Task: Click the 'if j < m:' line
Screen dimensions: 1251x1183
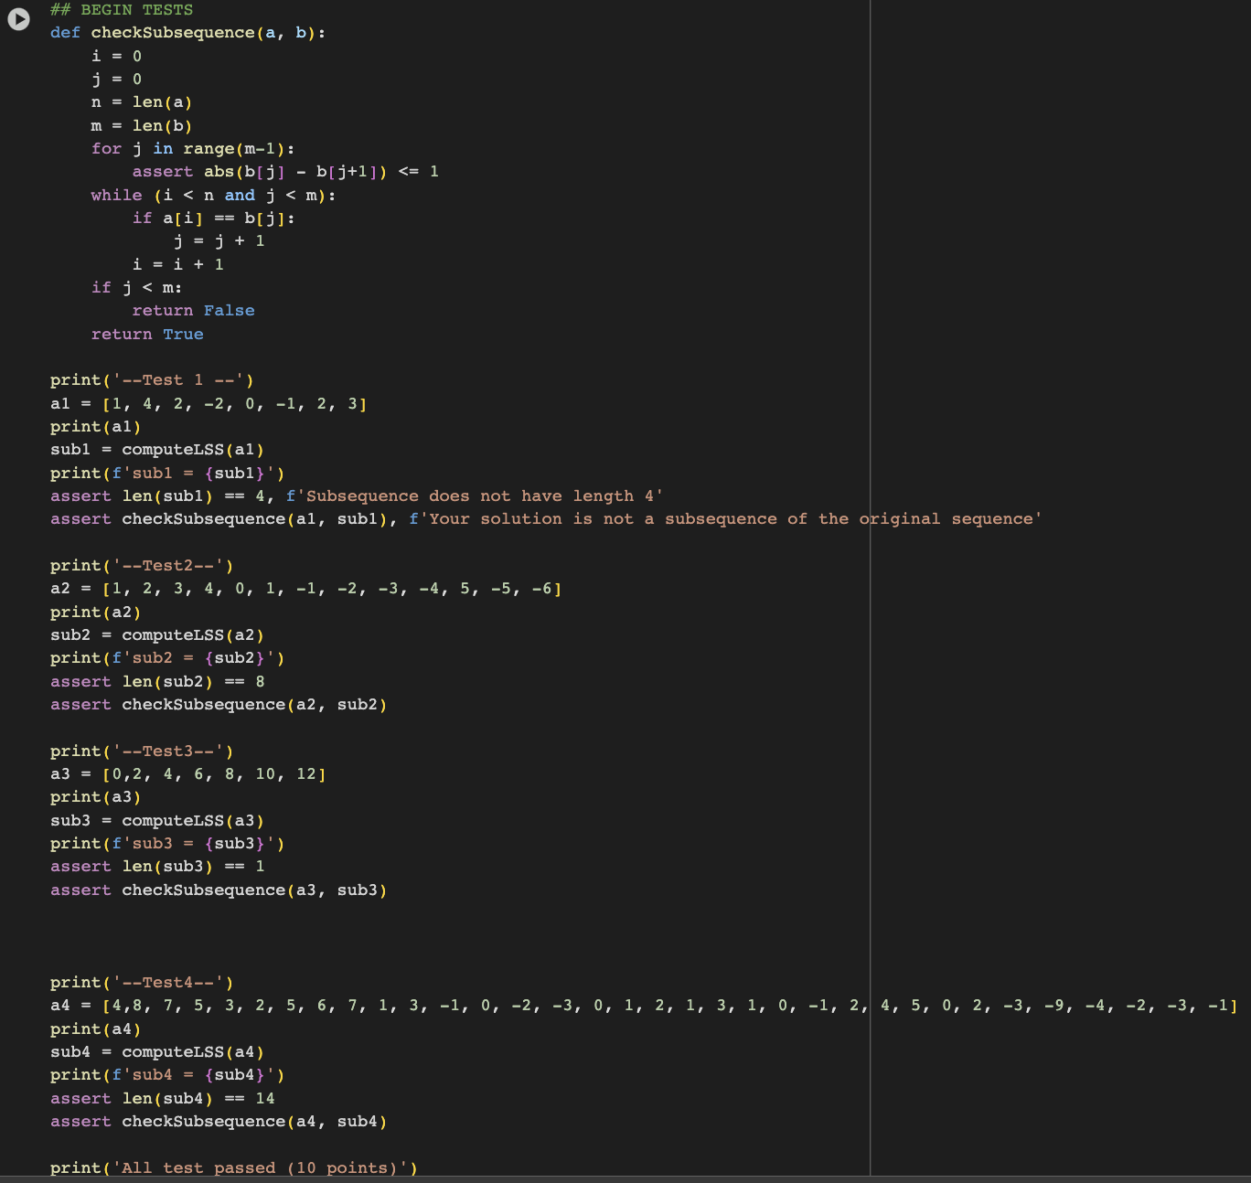Action: click(136, 288)
